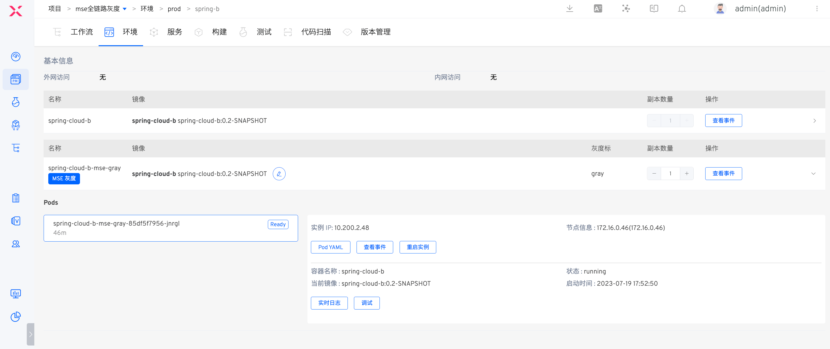Open the pie chart statistics sidebar icon
The width and height of the screenshot is (830, 349).
(15, 316)
